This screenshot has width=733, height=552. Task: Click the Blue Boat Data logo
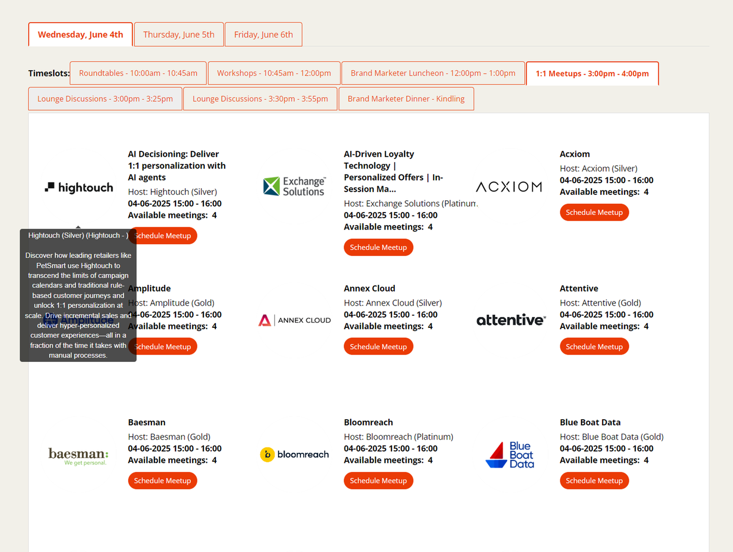click(x=510, y=455)
